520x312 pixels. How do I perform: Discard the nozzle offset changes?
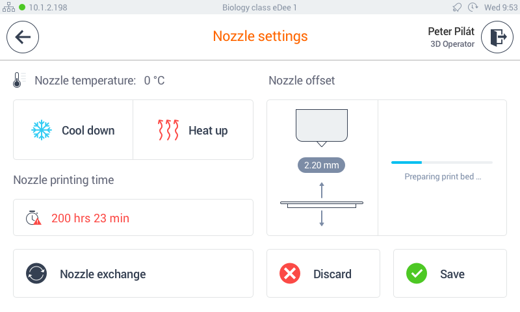pyautogui.click(x=323, y=274)
